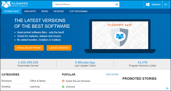Click the FileHippo hippo logo icon
The height and width of the screenshot is (91, 171).
pyautogui.click(x=6, y=5)
